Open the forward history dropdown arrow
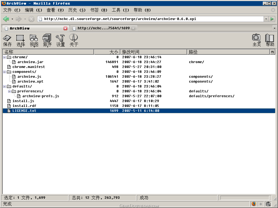The height and width of the screenshot is (208, 278). point(25,19)
